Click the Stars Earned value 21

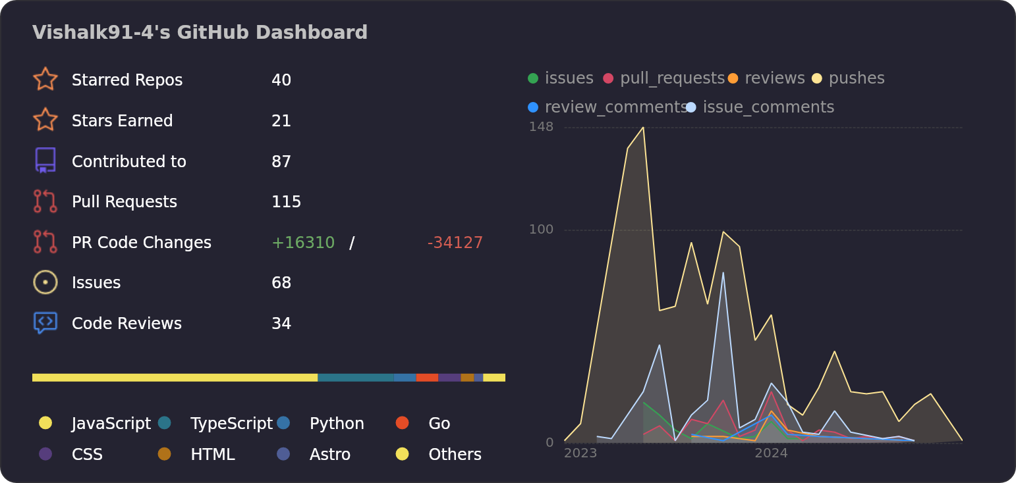point(281,121)
